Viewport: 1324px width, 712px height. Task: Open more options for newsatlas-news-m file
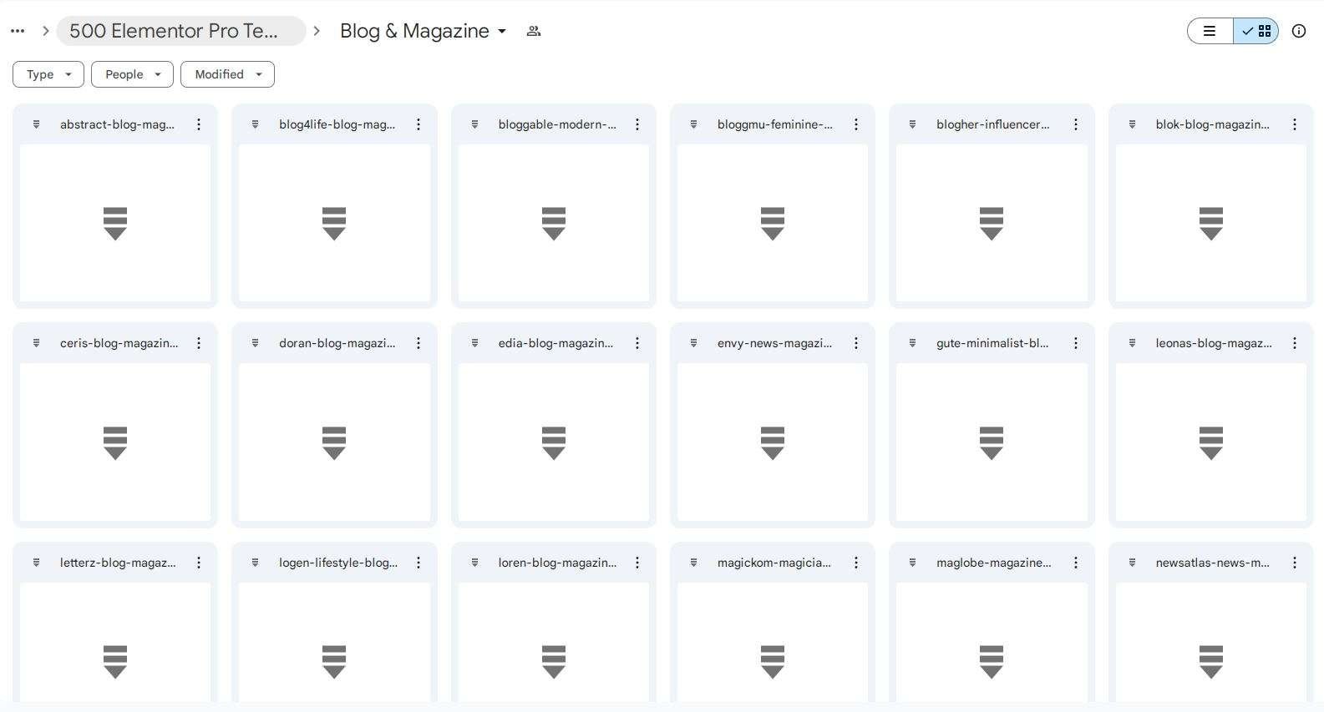pos(1295,563)
